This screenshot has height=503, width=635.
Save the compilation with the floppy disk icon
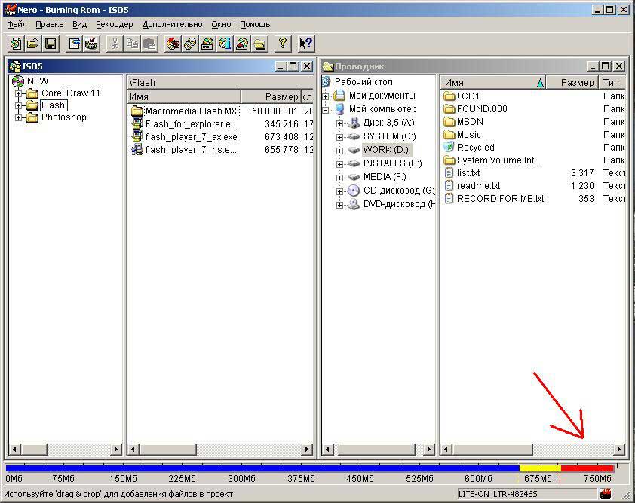(x=51, y=43)
